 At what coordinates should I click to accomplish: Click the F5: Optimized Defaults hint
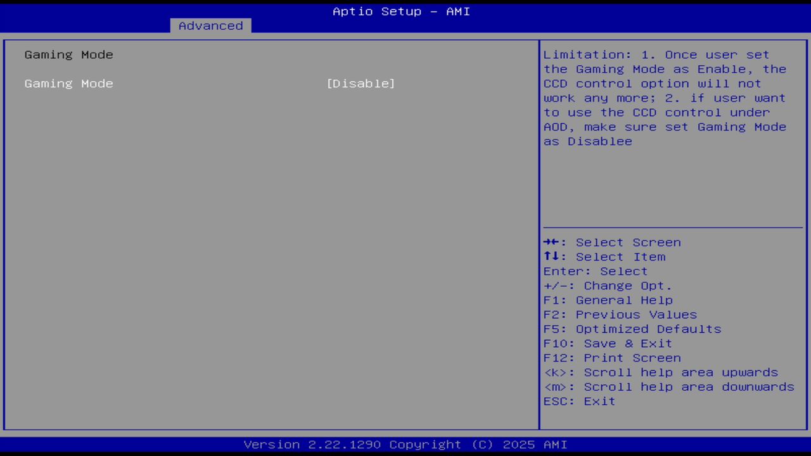(x=632, y=329)
